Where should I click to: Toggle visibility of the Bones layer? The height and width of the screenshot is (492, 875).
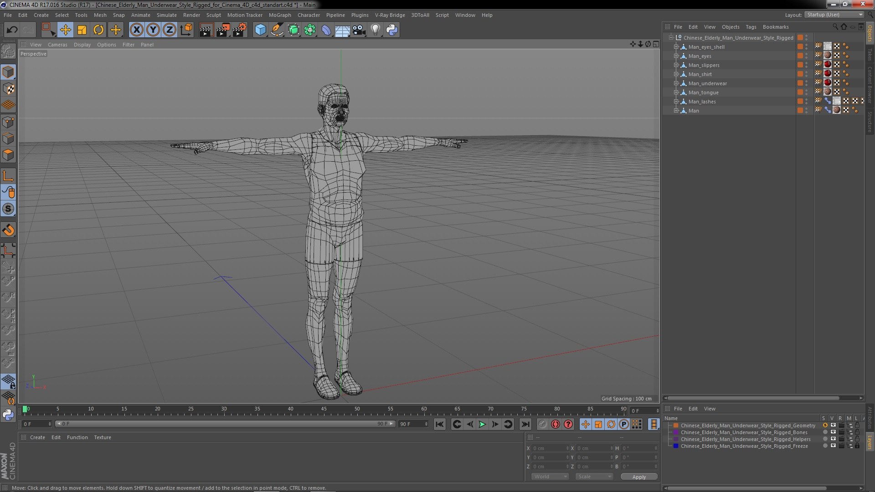point(833,432)
